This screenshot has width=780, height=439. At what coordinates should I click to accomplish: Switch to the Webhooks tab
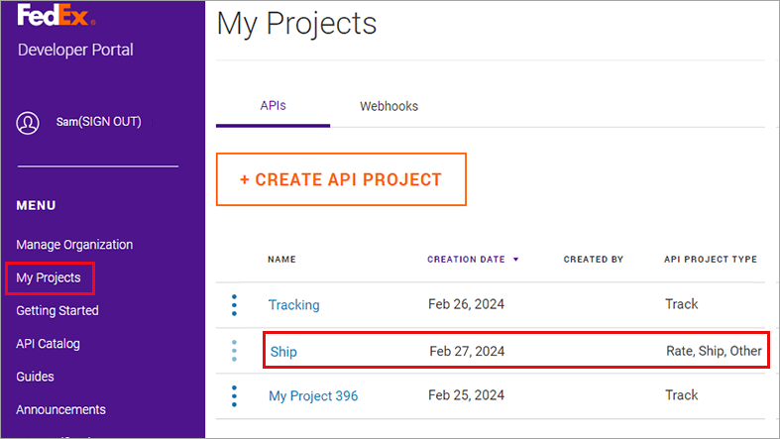pos(389,106)
